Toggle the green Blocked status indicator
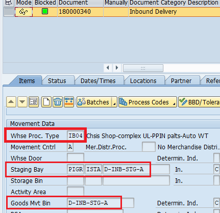220x213 pixels. [x=45, y=12]
